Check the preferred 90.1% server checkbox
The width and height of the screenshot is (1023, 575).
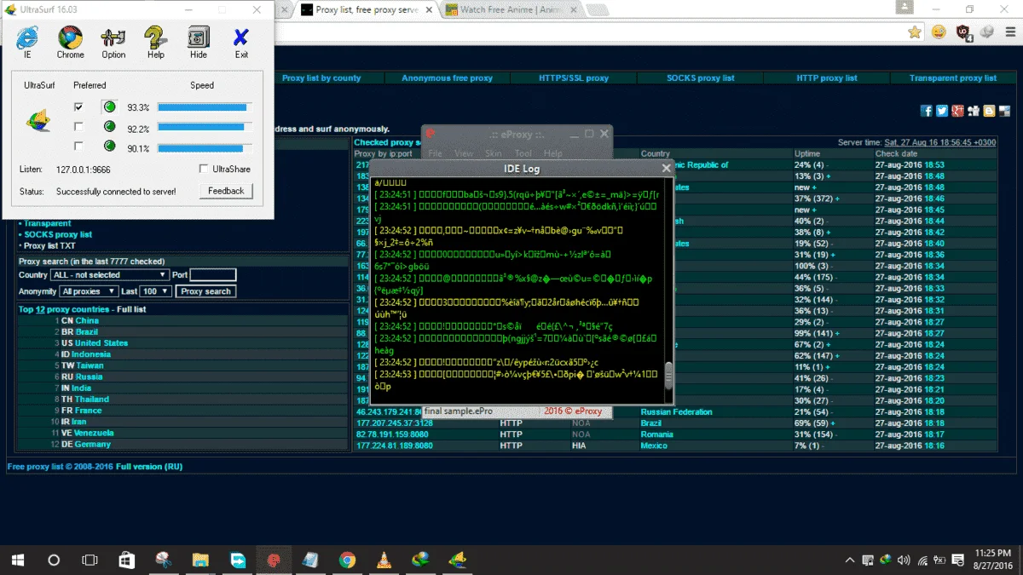[78, 147]
